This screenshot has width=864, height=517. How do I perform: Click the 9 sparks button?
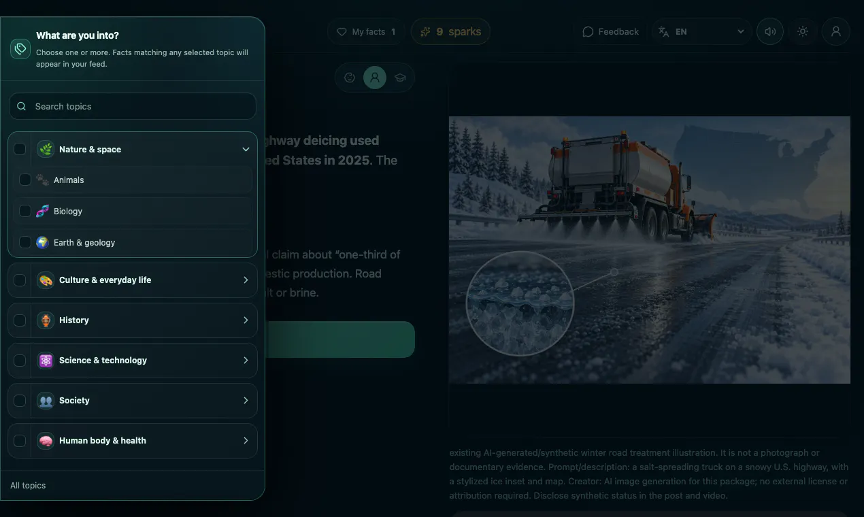pos(450,32)
